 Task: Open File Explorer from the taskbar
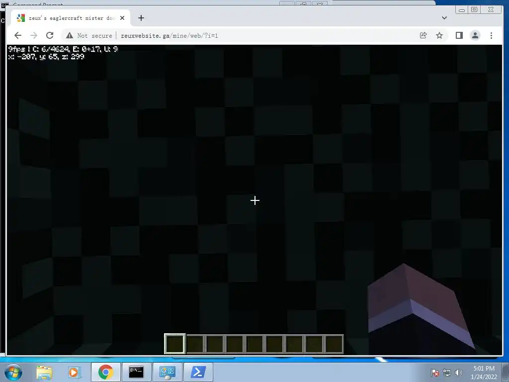[44, 372]
